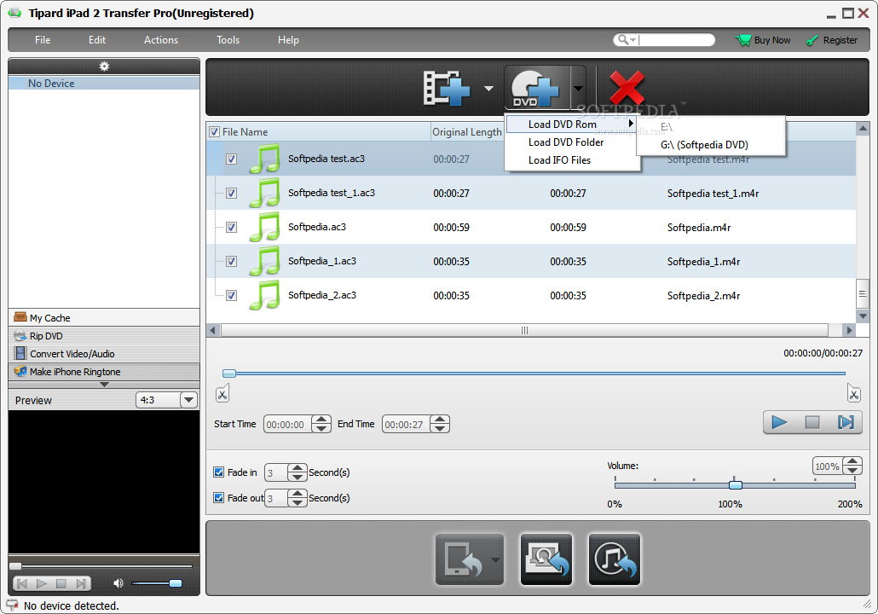
Task: Select the No Device list entry
Action: (x=104, y=83)
